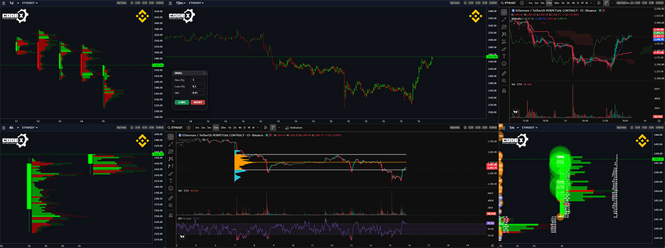
Task: Focus the Loss (%) input field
Action: click(198, 86)
